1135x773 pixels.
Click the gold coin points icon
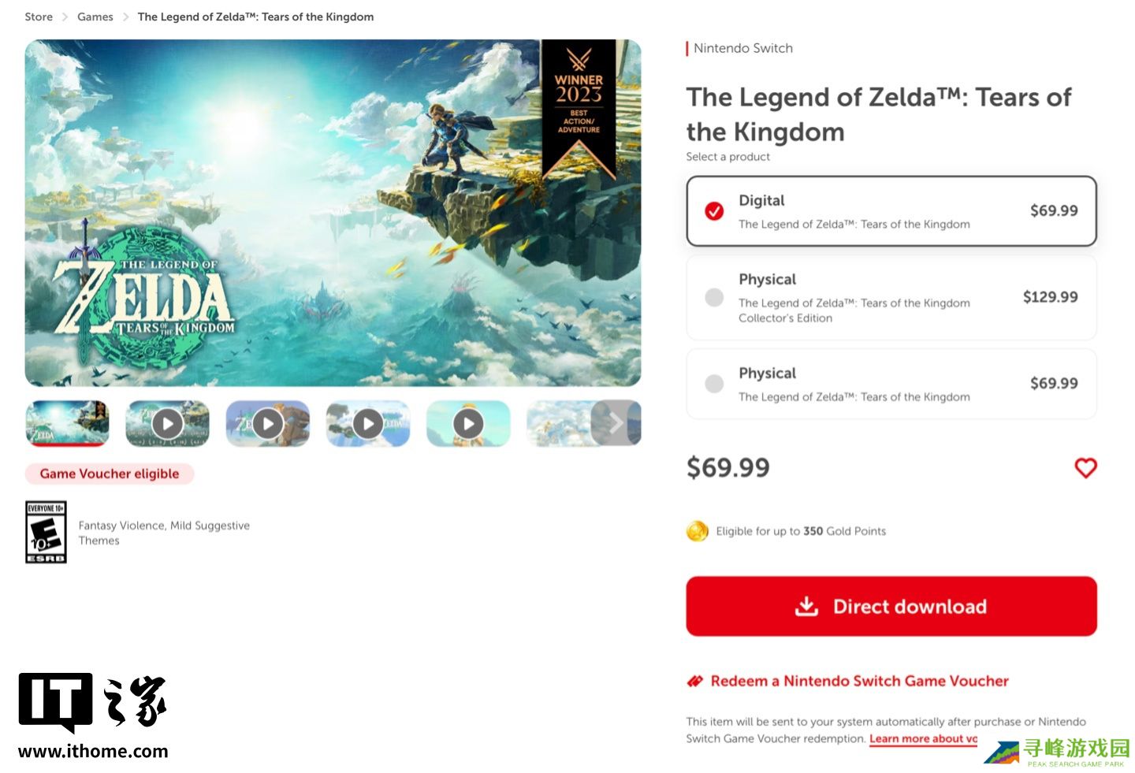pyautogui.click(x=697, y=531)
